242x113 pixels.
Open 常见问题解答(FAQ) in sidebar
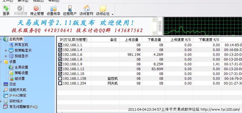coord(23,107)
